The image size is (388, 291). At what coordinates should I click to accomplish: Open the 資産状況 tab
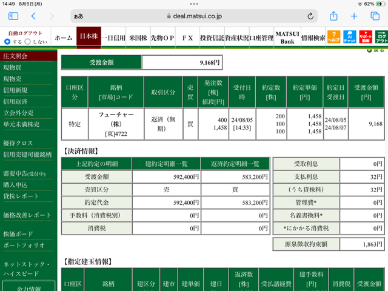237,38
